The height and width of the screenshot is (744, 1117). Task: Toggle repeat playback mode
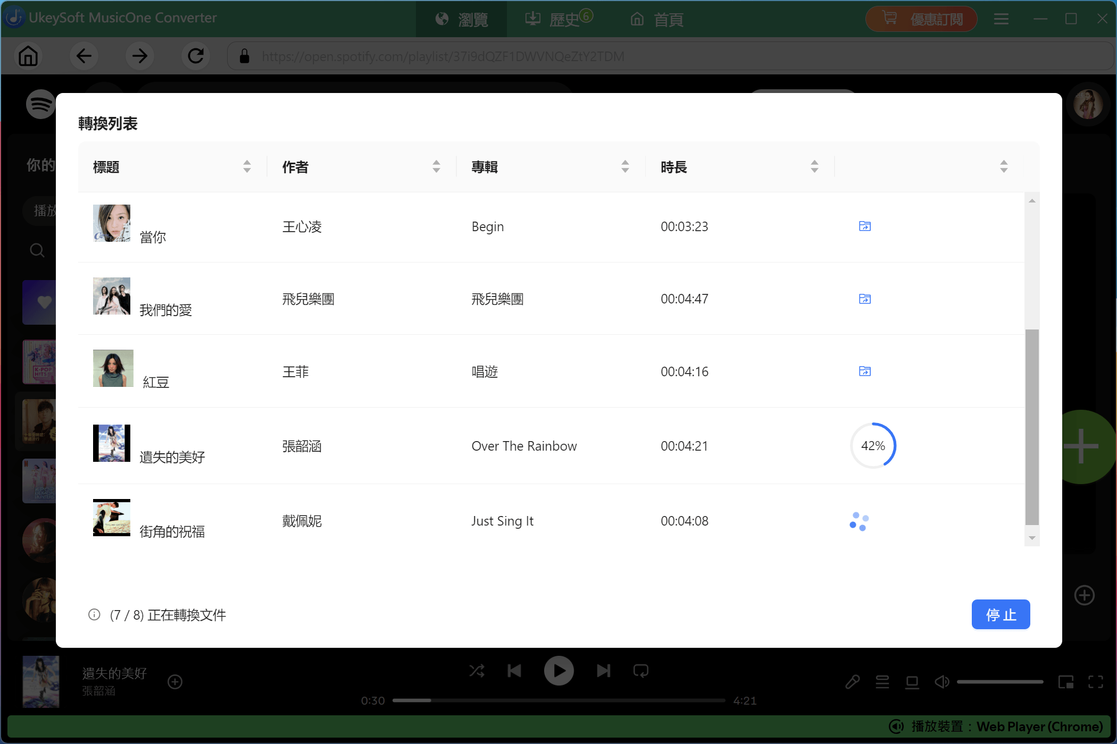641,671
